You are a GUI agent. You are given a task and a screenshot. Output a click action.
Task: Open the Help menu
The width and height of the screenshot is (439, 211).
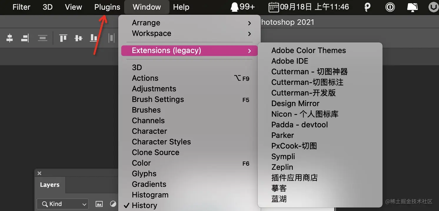pos(181,7)
